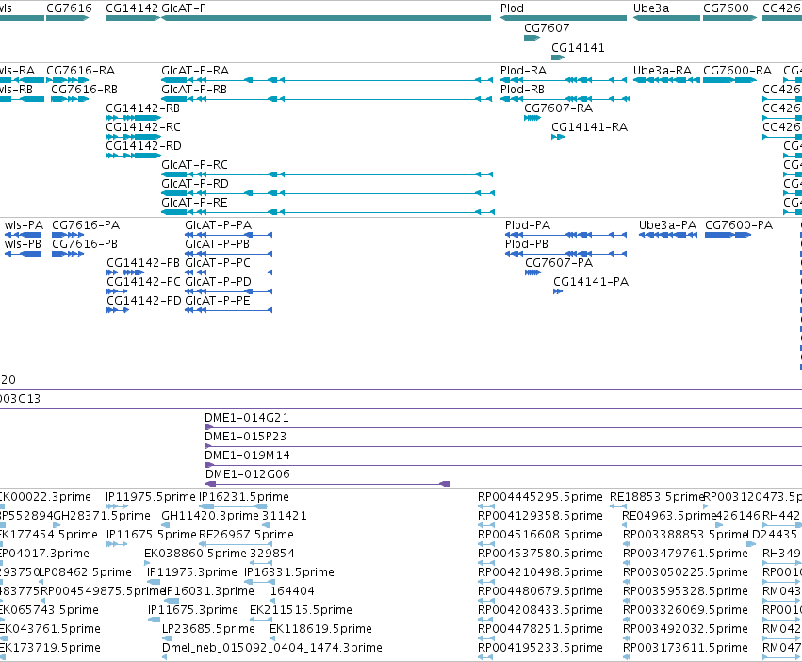Image resolution: width=802 pixels, height=662 pixels.
Task: Click EST LP23685.5prime
Action: (x=208, y=629)
